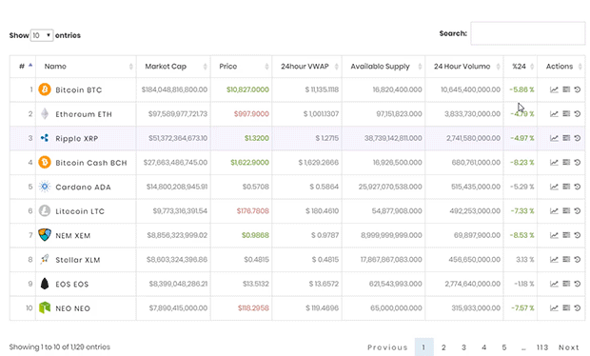Open chart icon for Cardano ADA
Screen dimensions: 590x356
(554, 187)
